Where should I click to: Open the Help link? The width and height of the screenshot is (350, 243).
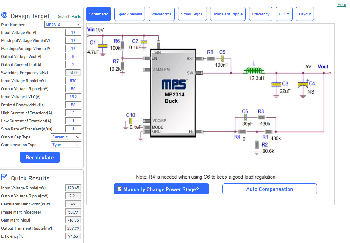coord(342,4)
